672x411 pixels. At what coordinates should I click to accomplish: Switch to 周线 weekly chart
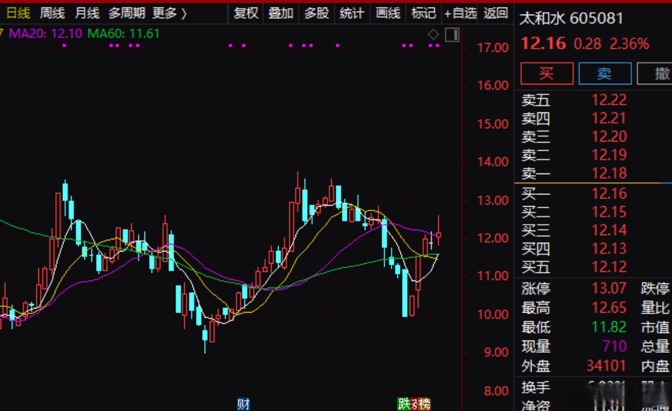[x=52, y=13]
